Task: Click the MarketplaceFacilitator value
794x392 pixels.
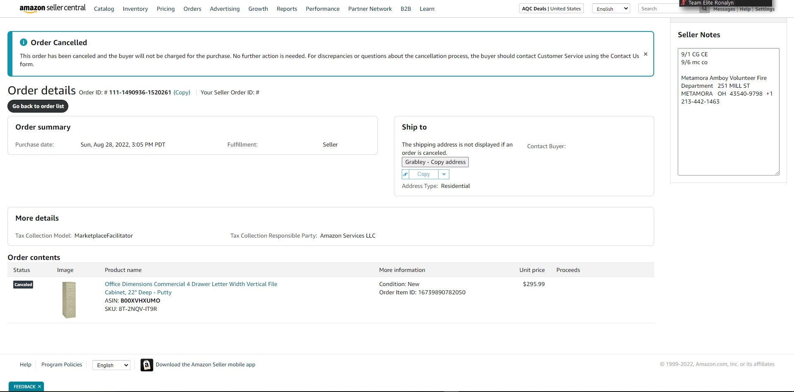Action: 104,236
